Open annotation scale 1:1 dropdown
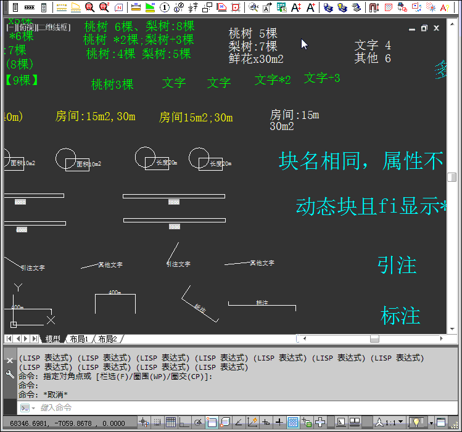462x432 pixels. pos(394,422)
